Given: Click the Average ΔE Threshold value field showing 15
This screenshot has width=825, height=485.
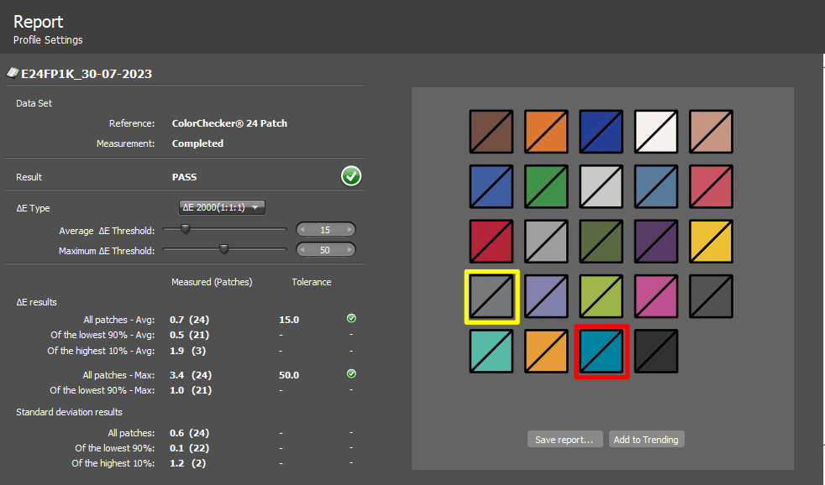Looking at the screenshot, I should coord(325,230).
